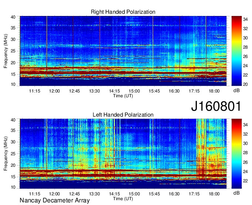Image resolution: width=252 pixels, height=205 pixels.
Task: Click the Left Handed Polarization colorbar
Action: point(236,153)
